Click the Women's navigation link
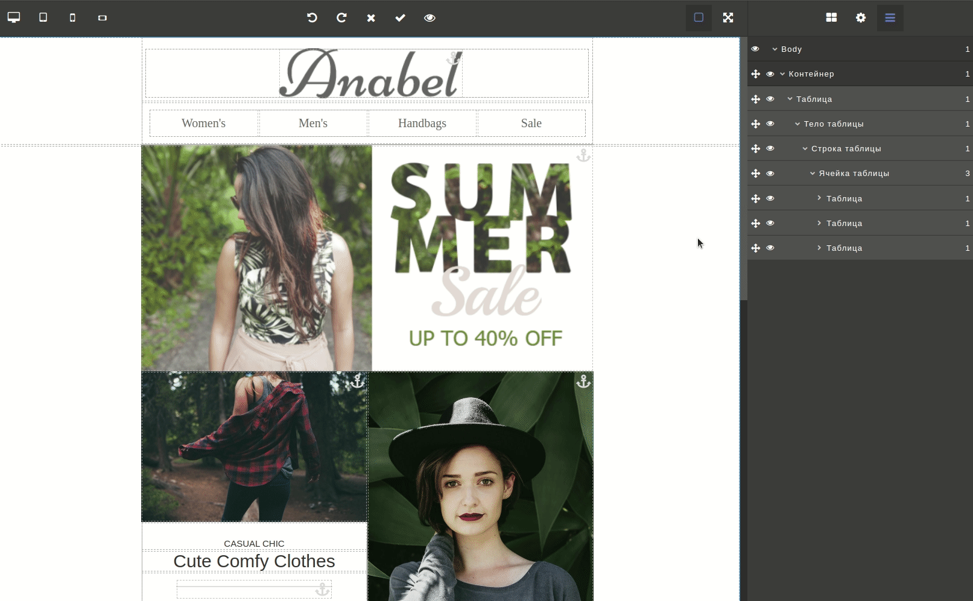The image size is (973, 601). (x=204, y=123)
